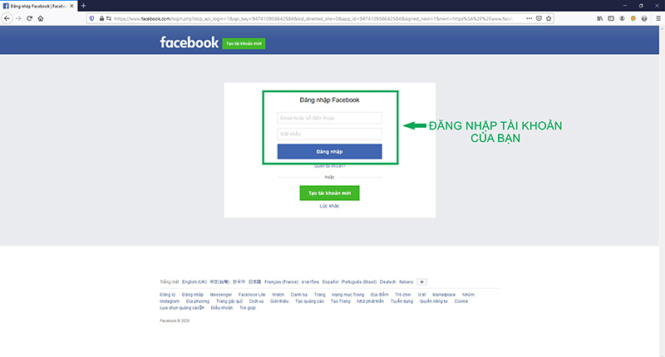
Task: Open the Trò chơi footer link
Action: [x=403, y=295]
